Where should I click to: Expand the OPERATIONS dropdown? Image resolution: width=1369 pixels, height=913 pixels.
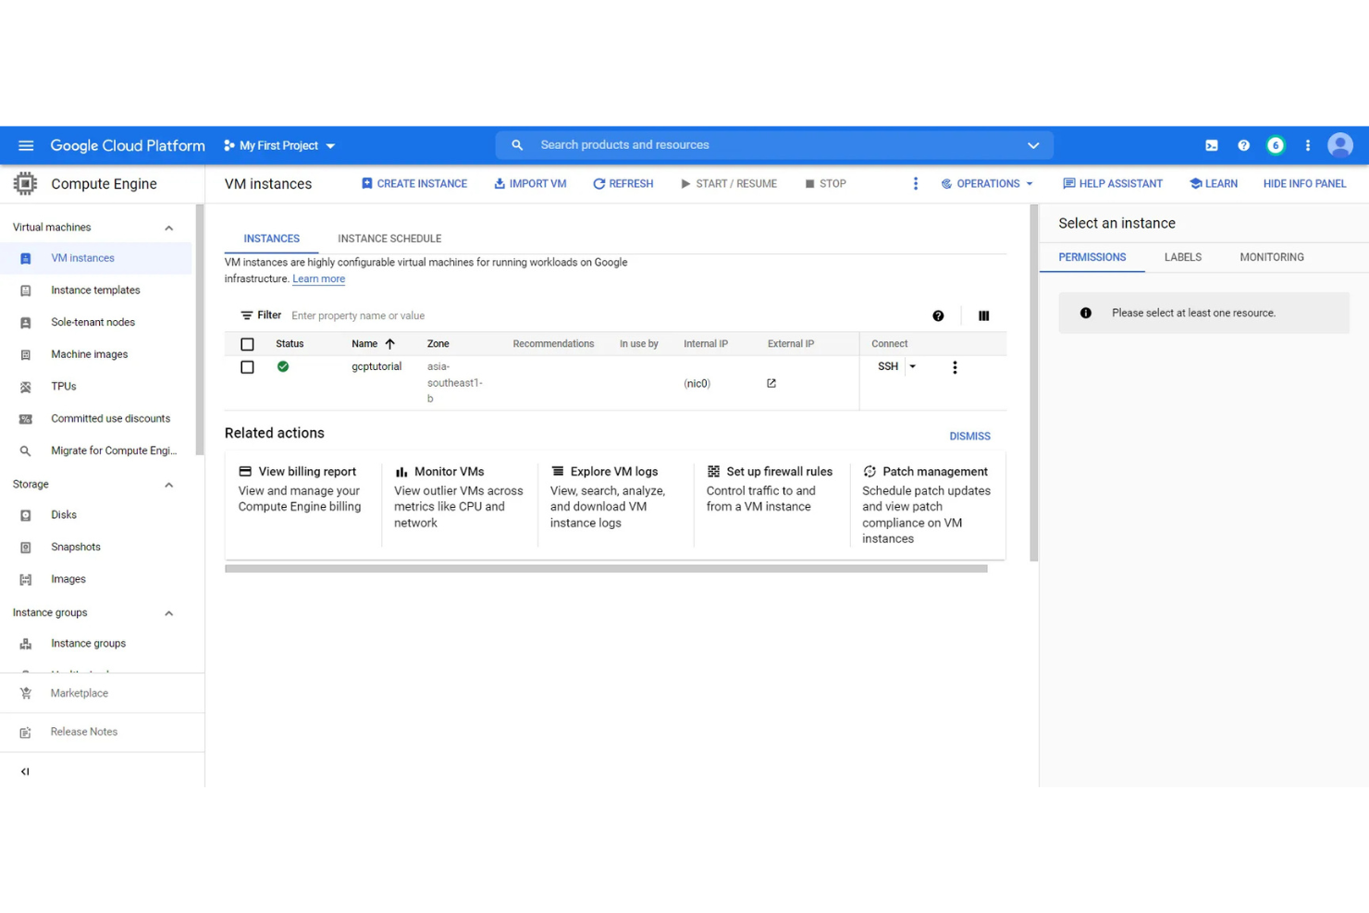pyautogui.click(x=986, y=183)
